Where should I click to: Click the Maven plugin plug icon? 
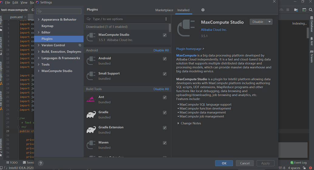(x=91, y=145)
